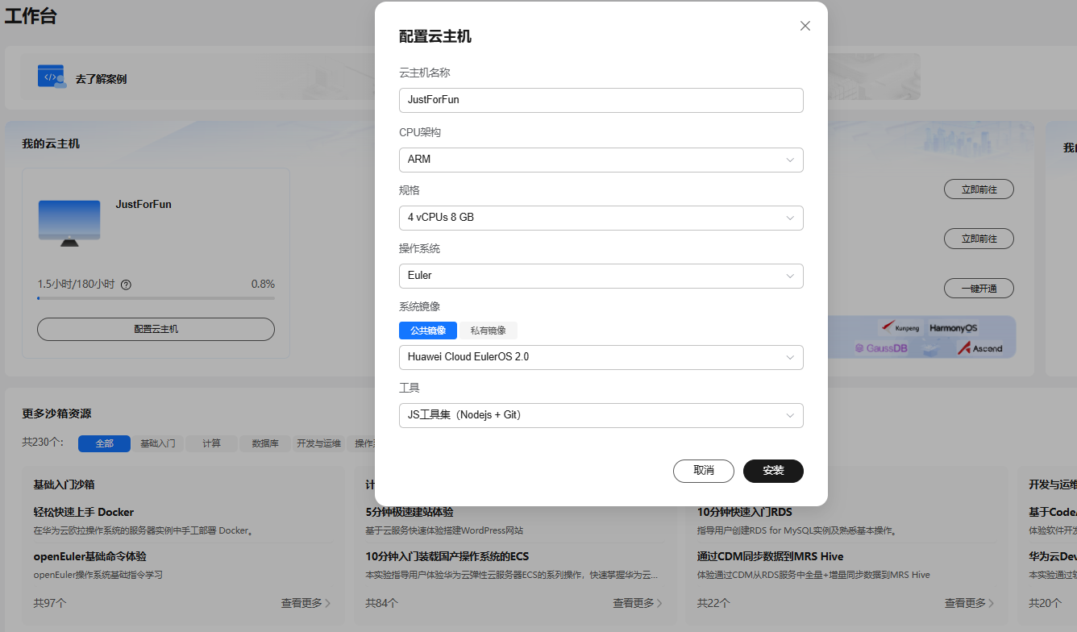Click the 配置云主机 dialog title

(435, 36)
